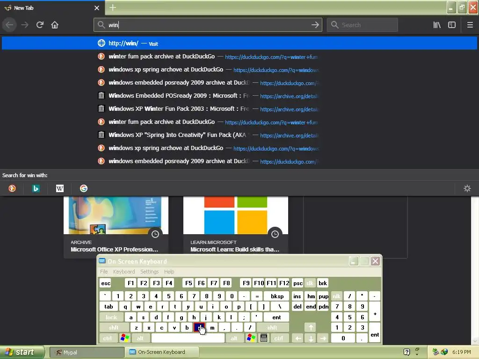Click the space bar on the on-screen keyboard
This screenshot has width=479, height=359.
tap(188, 338)
